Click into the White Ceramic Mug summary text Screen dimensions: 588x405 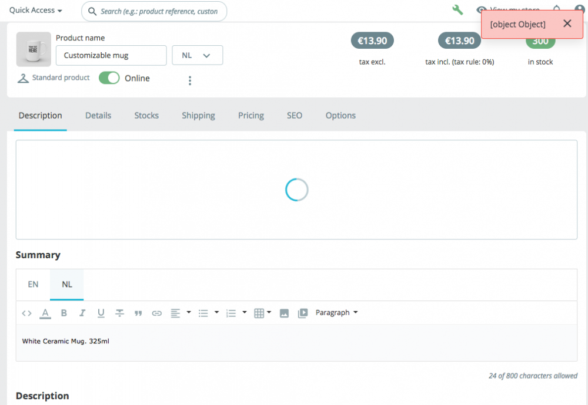click(x=66, y=342)
